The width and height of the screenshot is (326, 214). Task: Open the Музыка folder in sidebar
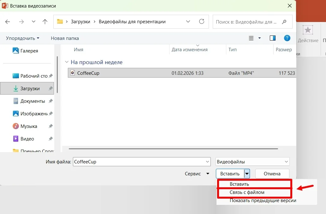(x=29, y=126)
